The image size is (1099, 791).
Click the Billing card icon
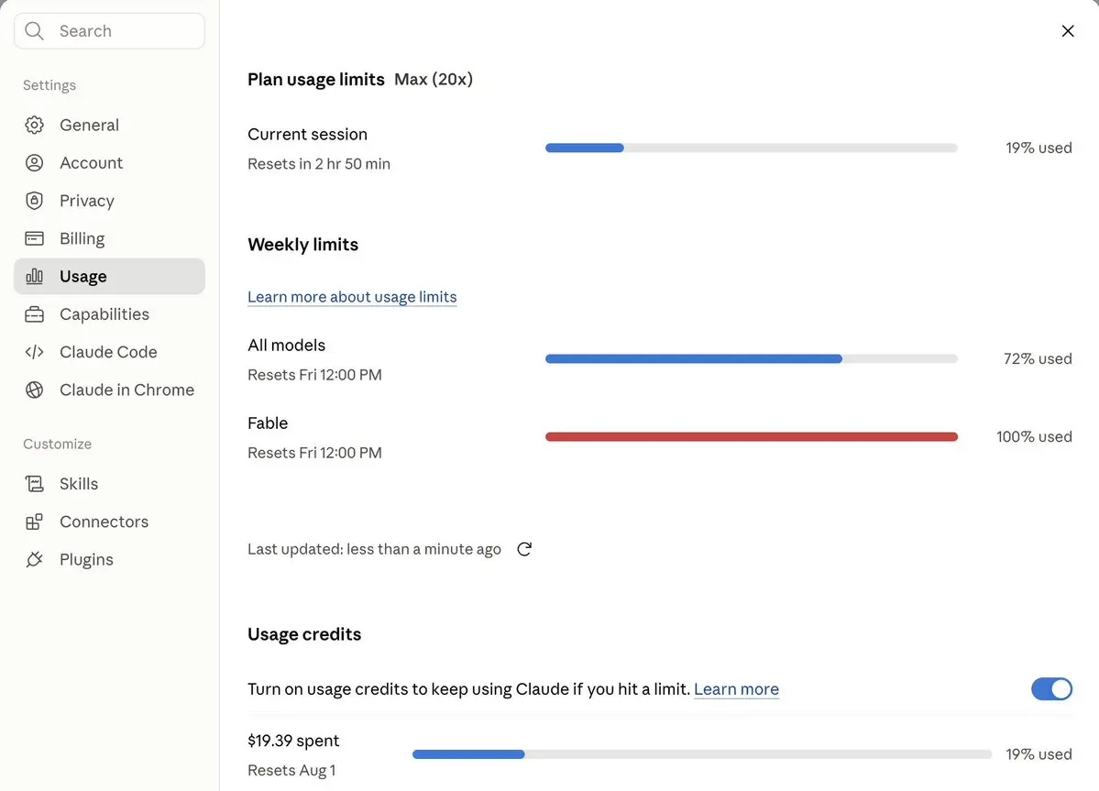click(x=34, y=238)
